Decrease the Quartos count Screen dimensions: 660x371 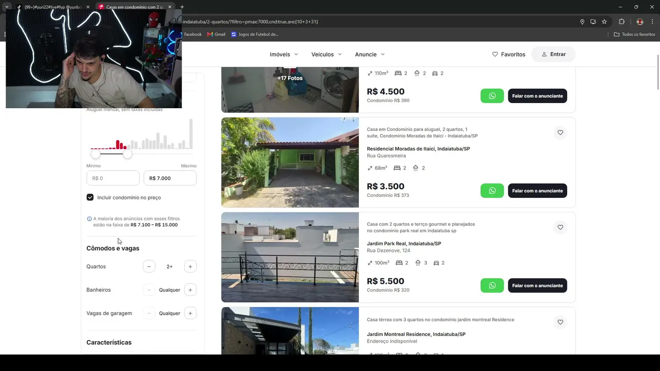click(149, 266)
